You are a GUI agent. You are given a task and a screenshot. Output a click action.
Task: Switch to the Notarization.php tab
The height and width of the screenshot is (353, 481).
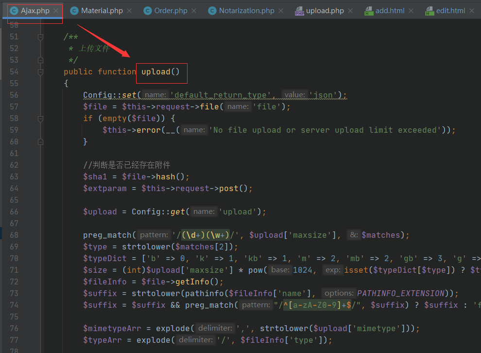tap(246, 11)
